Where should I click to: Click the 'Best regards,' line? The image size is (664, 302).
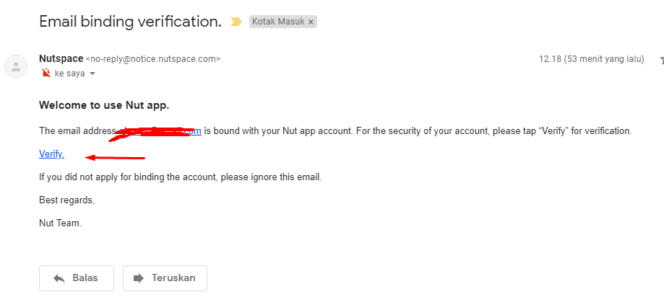coord(66,200)
